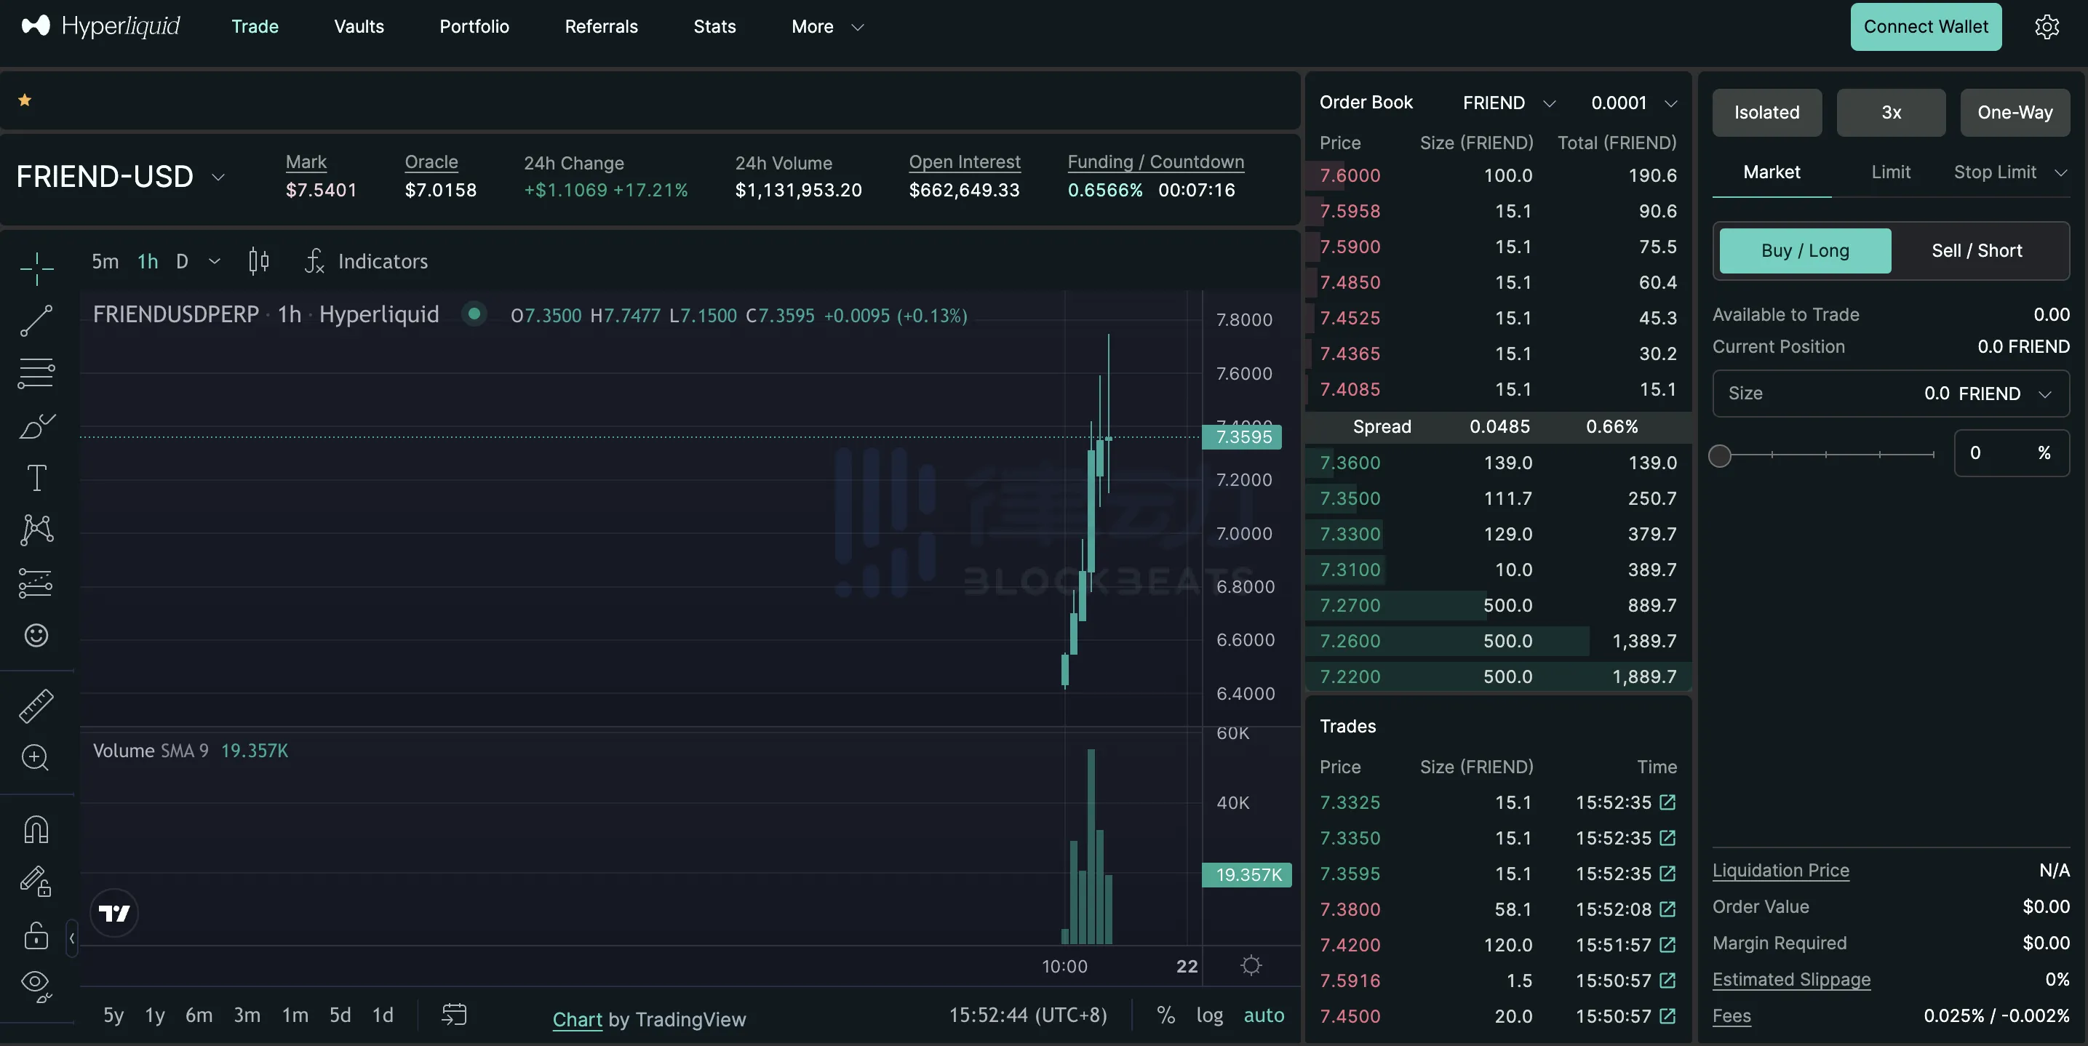
Task: Toggle hide all drawings eye icon
Action: pyautogui.click(x=36, y=983)
